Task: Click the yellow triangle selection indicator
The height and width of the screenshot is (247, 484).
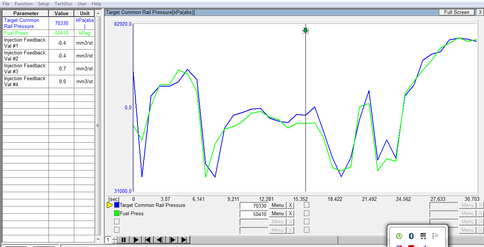Action: tap(110, 205)
